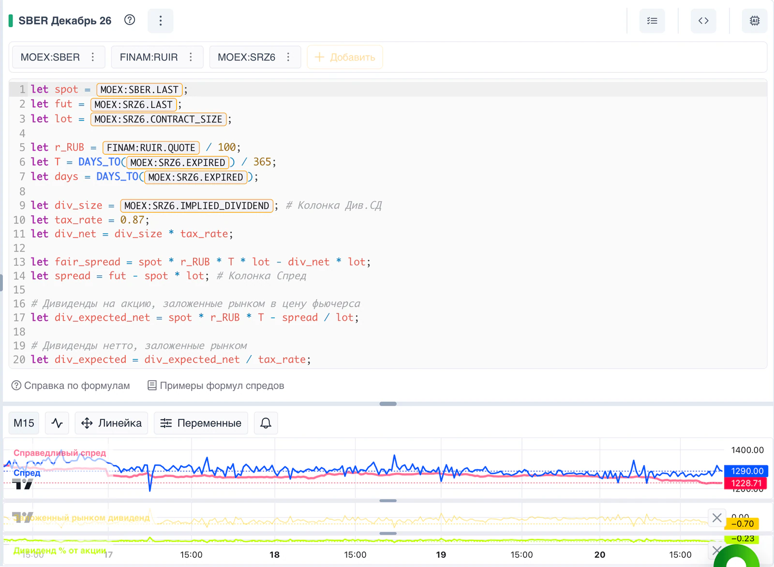Click div_expected_net variable on line 17
The width and height of the screenshot is (774, 567).
(103, 317)
